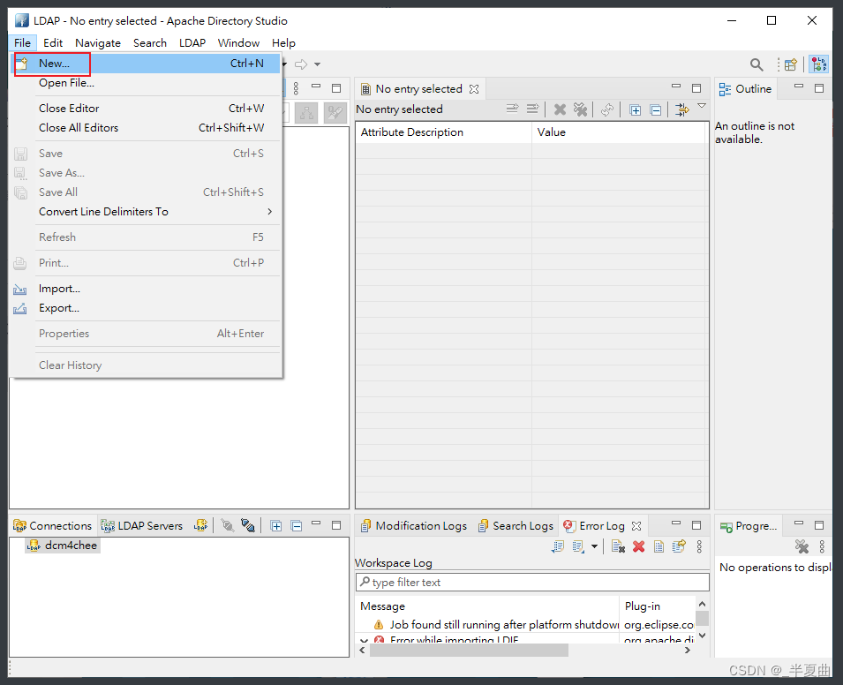The width and height of the screenshot is (843, 685).
Task: Minimize the Error Log view panel
Action: pyautogui.click(x=676, y=523)
